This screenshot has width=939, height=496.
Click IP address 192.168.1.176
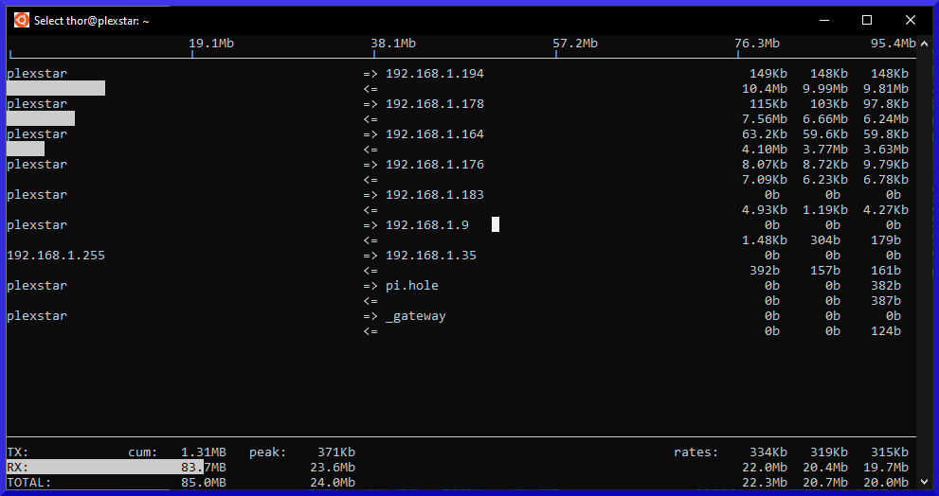click(434, 165)
